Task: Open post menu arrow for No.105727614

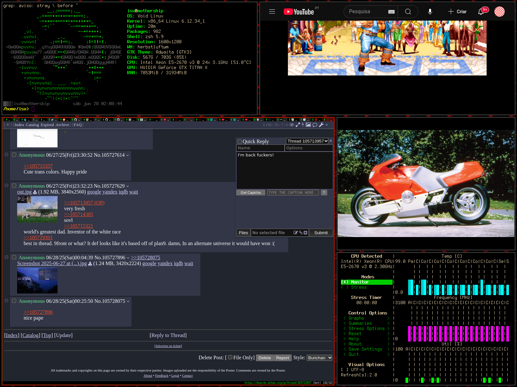Action: (127, 155)
